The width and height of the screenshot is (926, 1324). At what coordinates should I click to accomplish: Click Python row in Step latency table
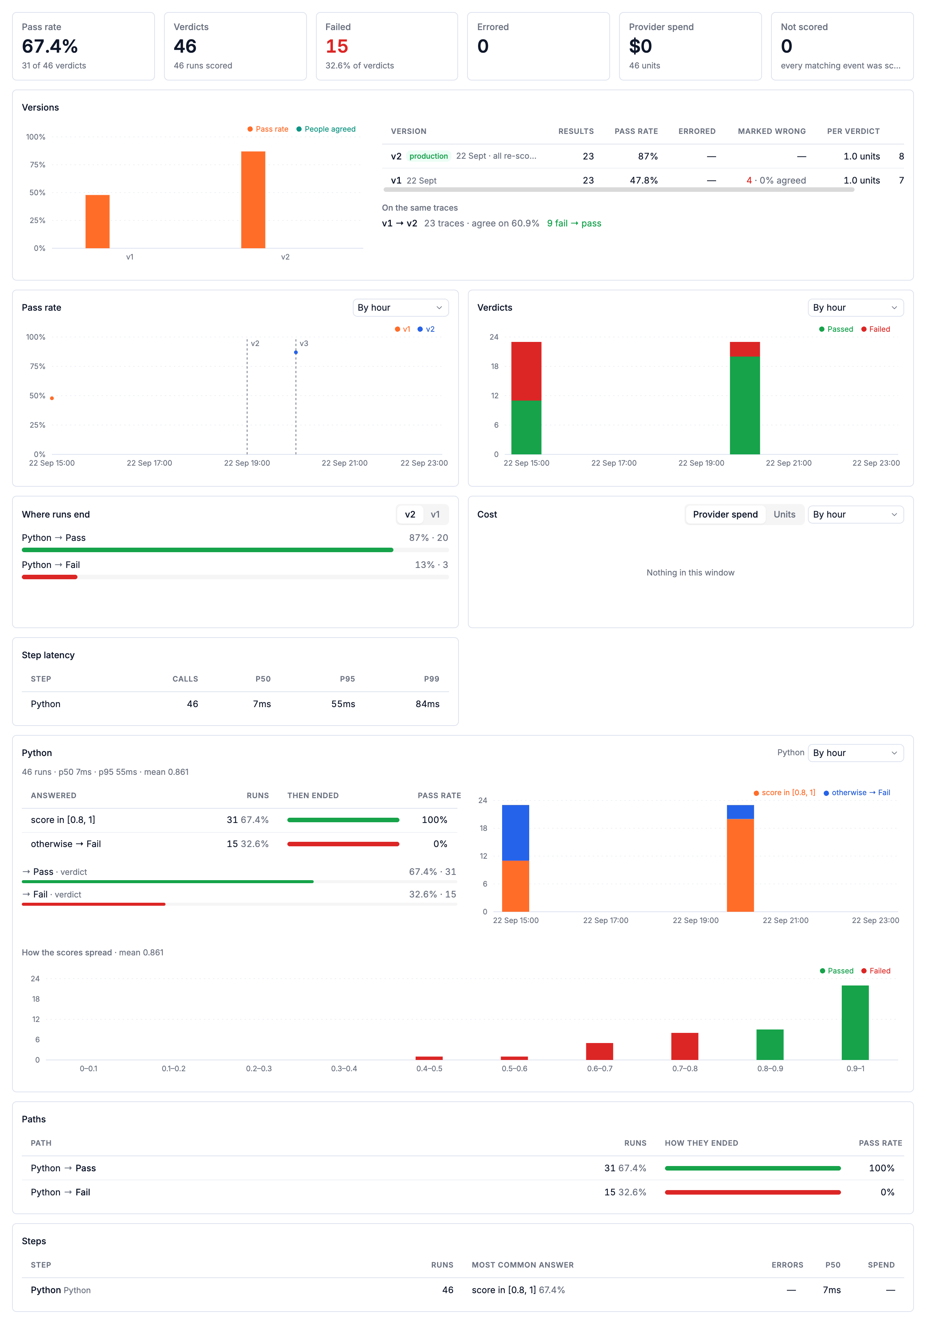coord(235,704)
